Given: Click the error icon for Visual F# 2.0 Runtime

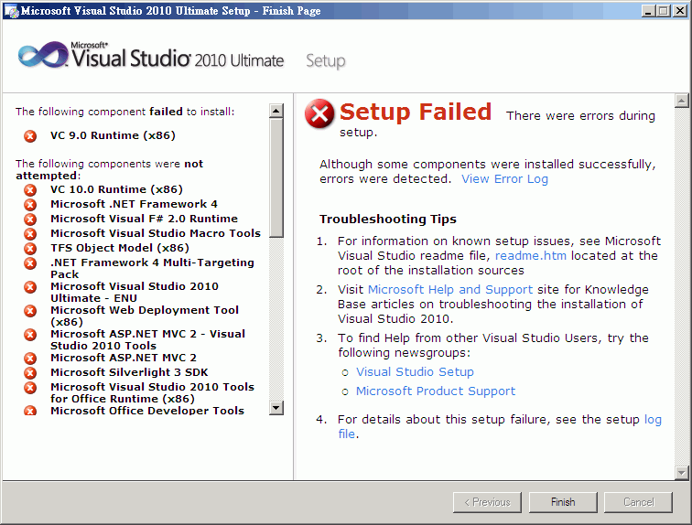Looking at the screenshot, I should pyautogui.click(x=30, y=220).
